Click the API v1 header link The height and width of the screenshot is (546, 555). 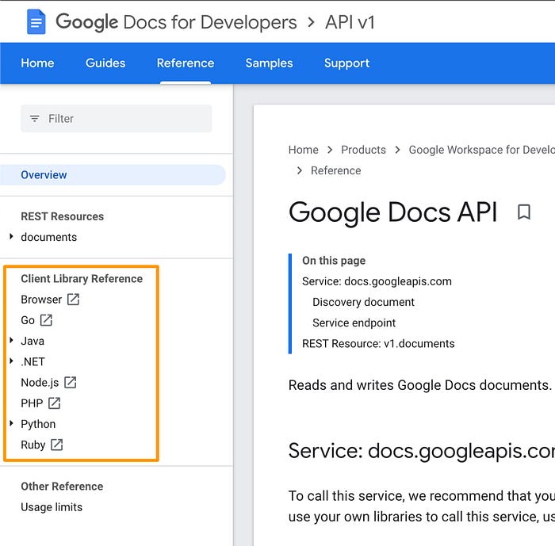[x=350, y=22]
